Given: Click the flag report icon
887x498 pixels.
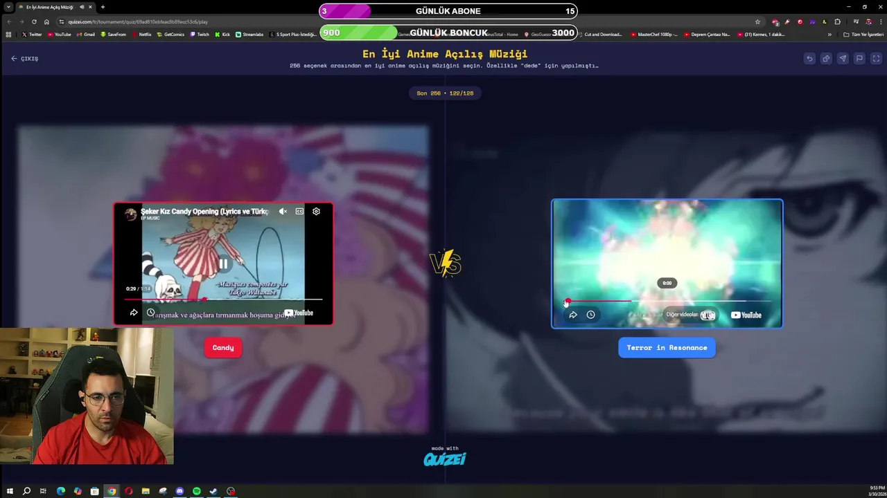Looking at the screenshot, I should 859,59.
